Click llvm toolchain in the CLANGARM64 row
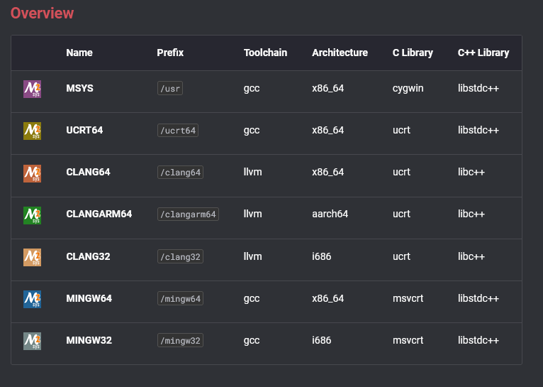This screenshot has height=387, width=543. pos(252,214)
